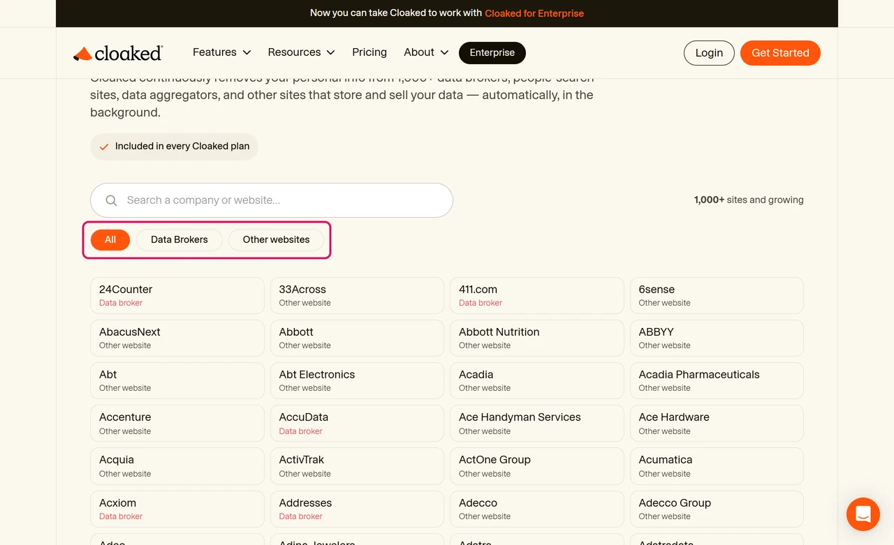The height and width of the screenshot is (545, 894).
Task: Open the Pricing page
Action: point(369,52)
